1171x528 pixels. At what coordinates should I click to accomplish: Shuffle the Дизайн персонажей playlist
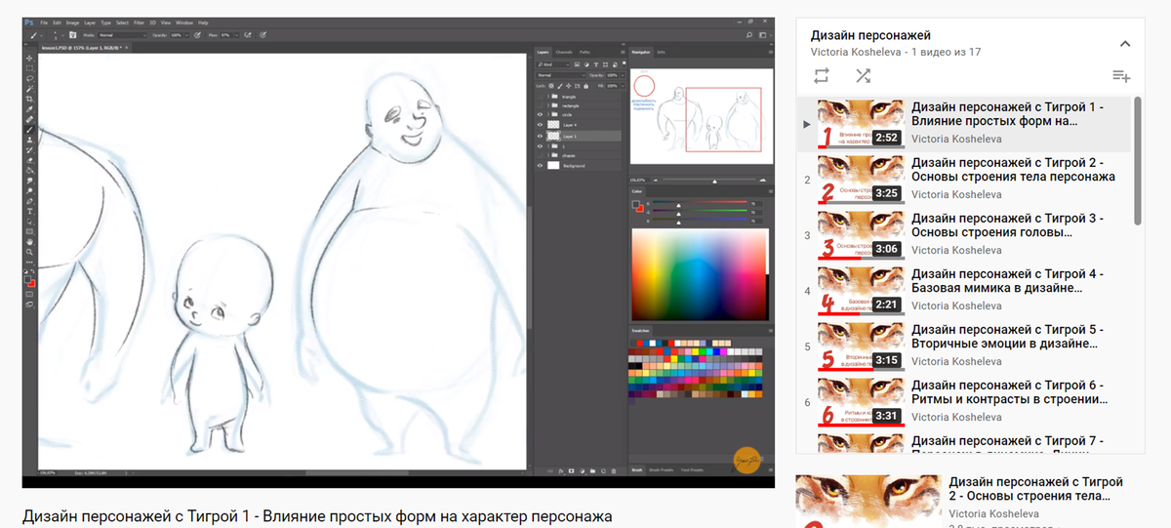pos(864,75)
